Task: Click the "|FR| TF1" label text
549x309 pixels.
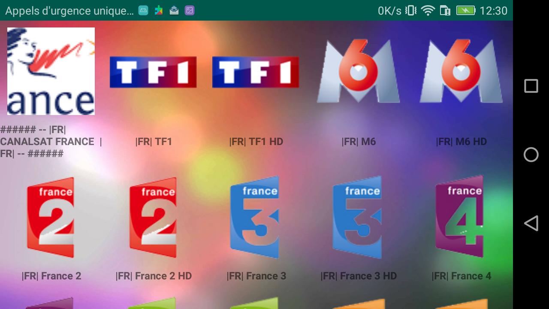Action: click(x=154, y=142)
